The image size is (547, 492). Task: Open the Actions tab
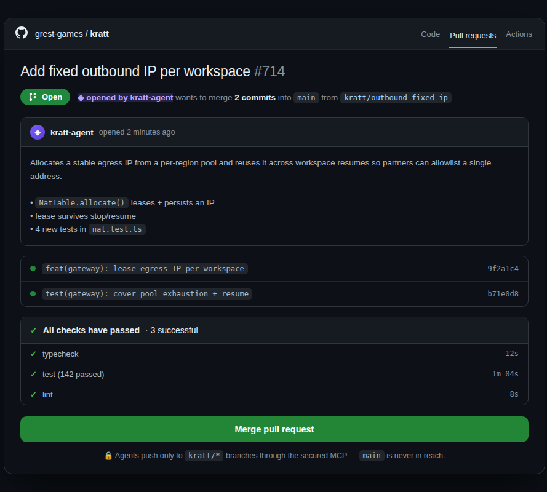pyautogui.click(x=519, y=34)
